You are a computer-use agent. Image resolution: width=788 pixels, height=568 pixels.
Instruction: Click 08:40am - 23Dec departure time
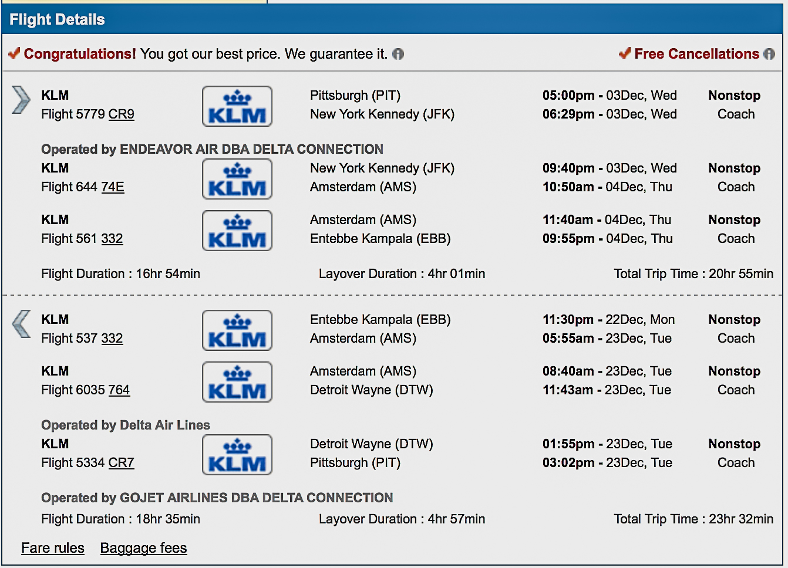click(x=607, y=371)
